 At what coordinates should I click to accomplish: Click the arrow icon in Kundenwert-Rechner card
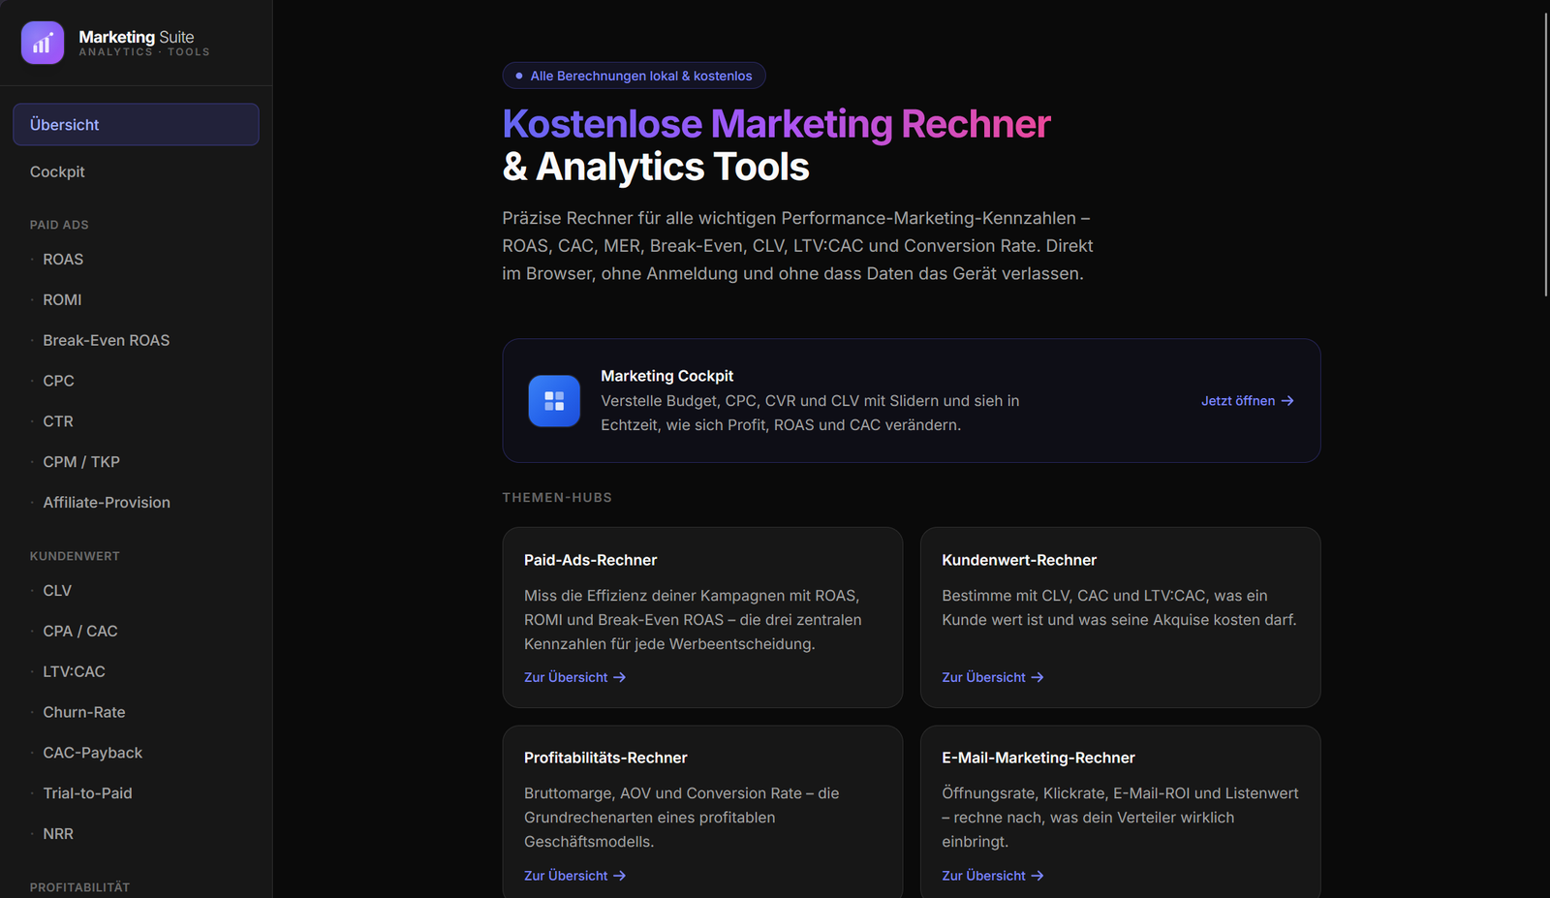[x=1038, y=678]
